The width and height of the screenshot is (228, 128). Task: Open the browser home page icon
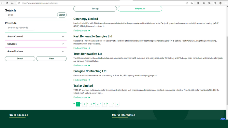coord(12,3)
